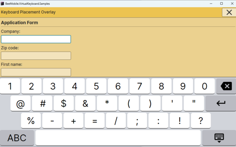Tap the ! exclamation key
This screenshot has width=236, height=147.
pyautogui.click(x=180, y=121)
